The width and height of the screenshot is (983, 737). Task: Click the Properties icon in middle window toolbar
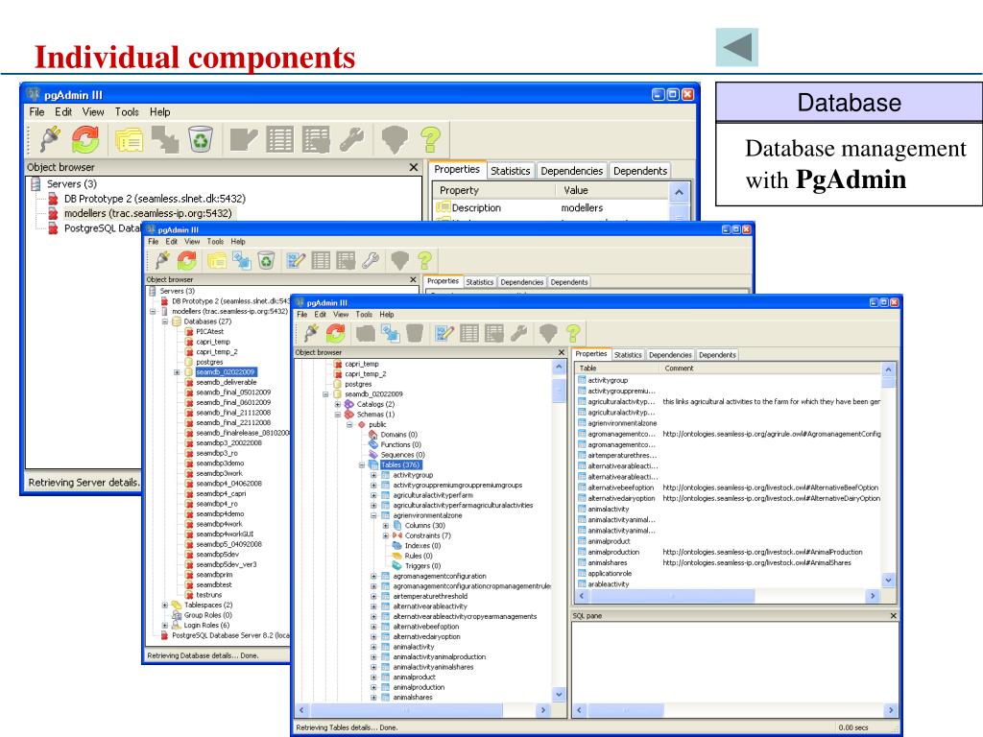click(x=241, y=260)
